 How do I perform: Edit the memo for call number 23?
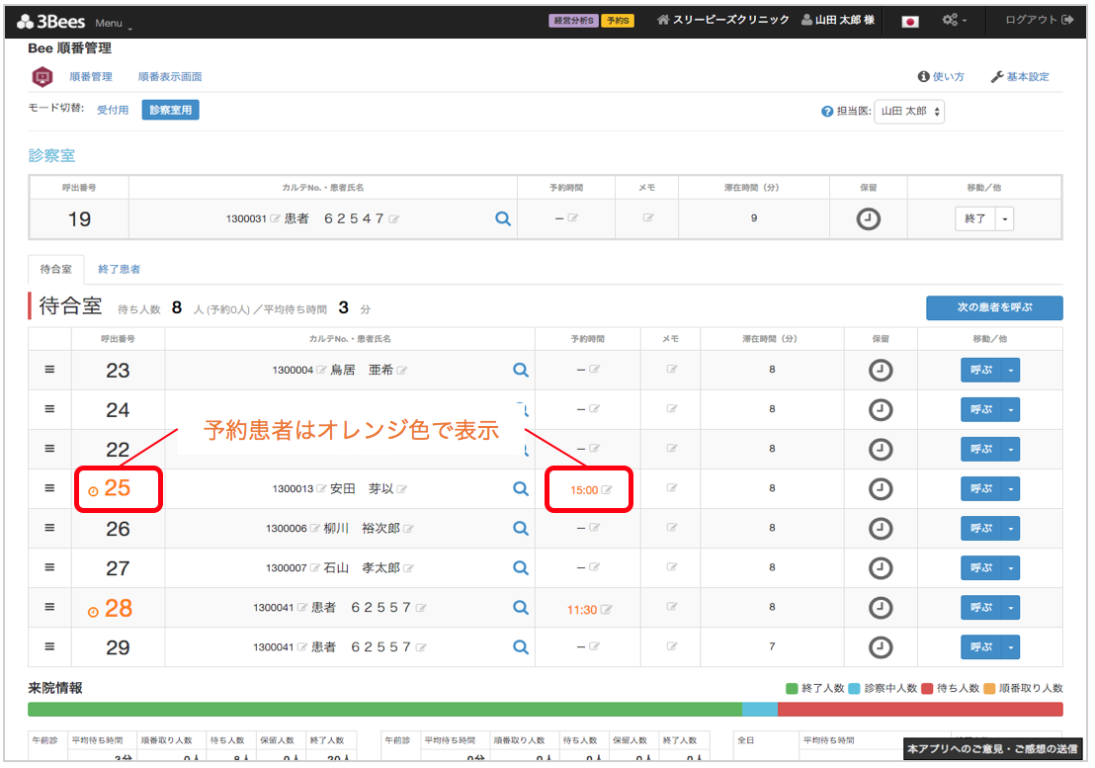[x=671, y=370]
